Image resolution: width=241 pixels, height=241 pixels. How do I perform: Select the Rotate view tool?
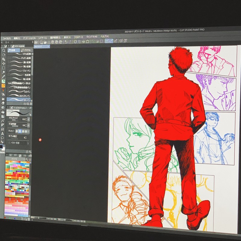(4, 55)
